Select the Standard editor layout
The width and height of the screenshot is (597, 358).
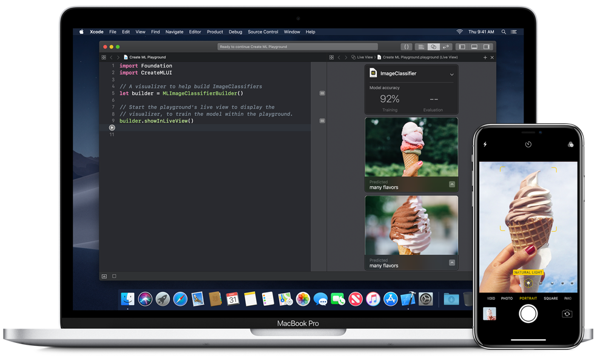point(420,46)
